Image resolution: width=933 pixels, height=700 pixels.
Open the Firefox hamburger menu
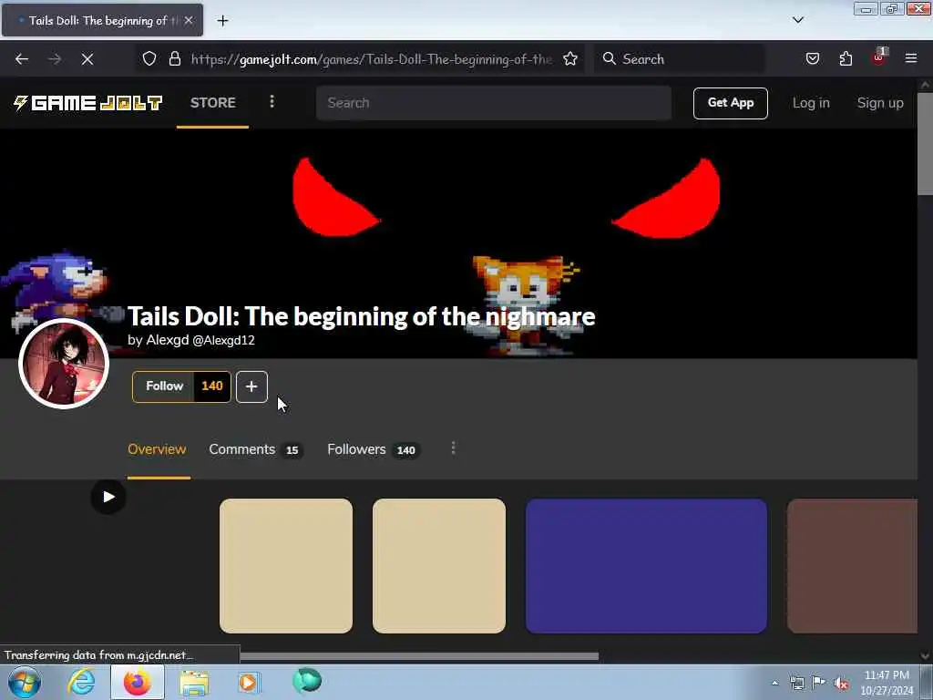pos(911,58)
